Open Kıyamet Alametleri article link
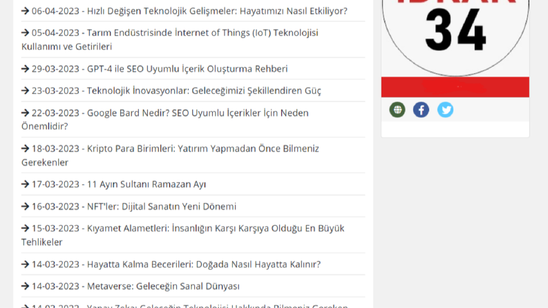The height and width of the screenshot is (308, 548). [x=183, y=235]
